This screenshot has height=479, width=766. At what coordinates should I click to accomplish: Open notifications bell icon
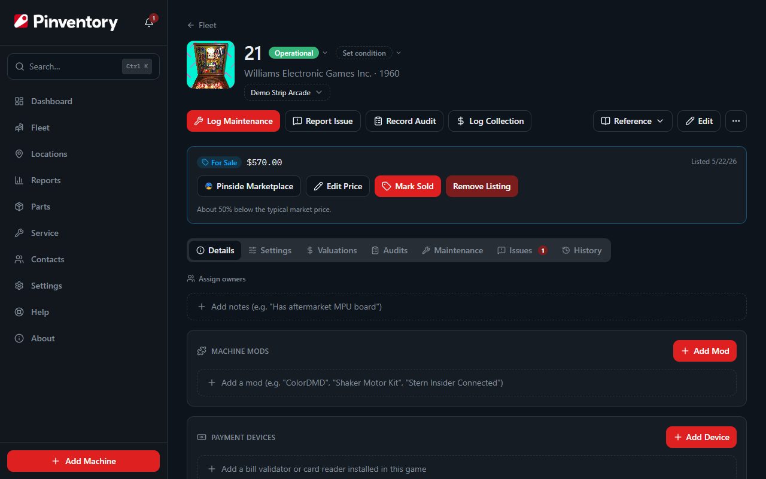point(149,23)
